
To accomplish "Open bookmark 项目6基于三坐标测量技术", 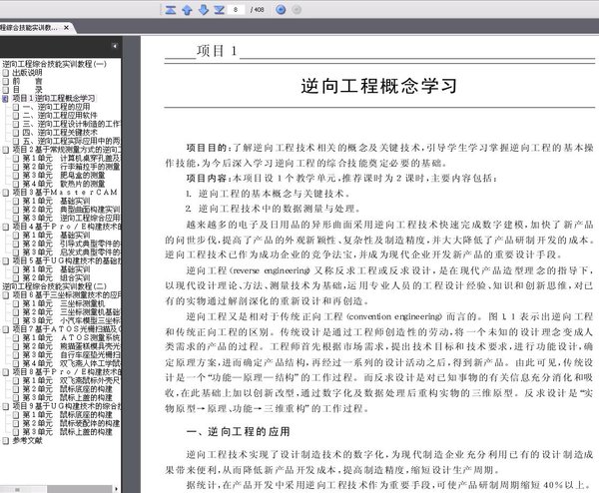I will pyautogui.click(x=67, y=294).
